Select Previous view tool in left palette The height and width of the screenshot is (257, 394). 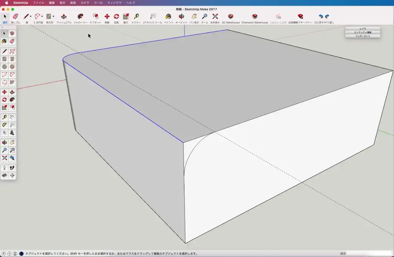12,158
